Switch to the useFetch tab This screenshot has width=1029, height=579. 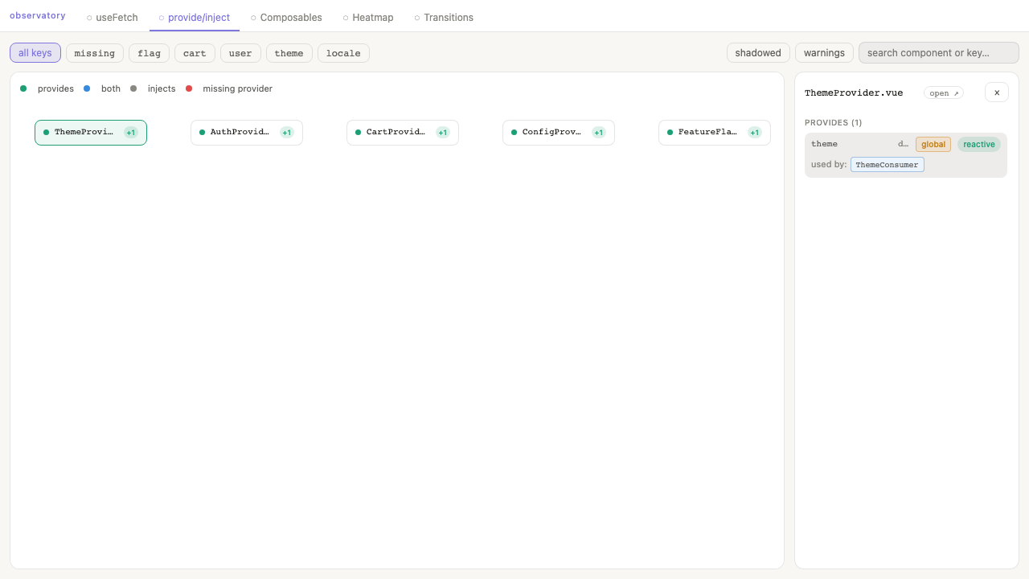[x=113, y=17]
